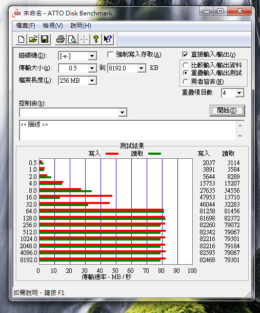Close the ATTO Disk Benchmark window

click(x=239, y=11)
